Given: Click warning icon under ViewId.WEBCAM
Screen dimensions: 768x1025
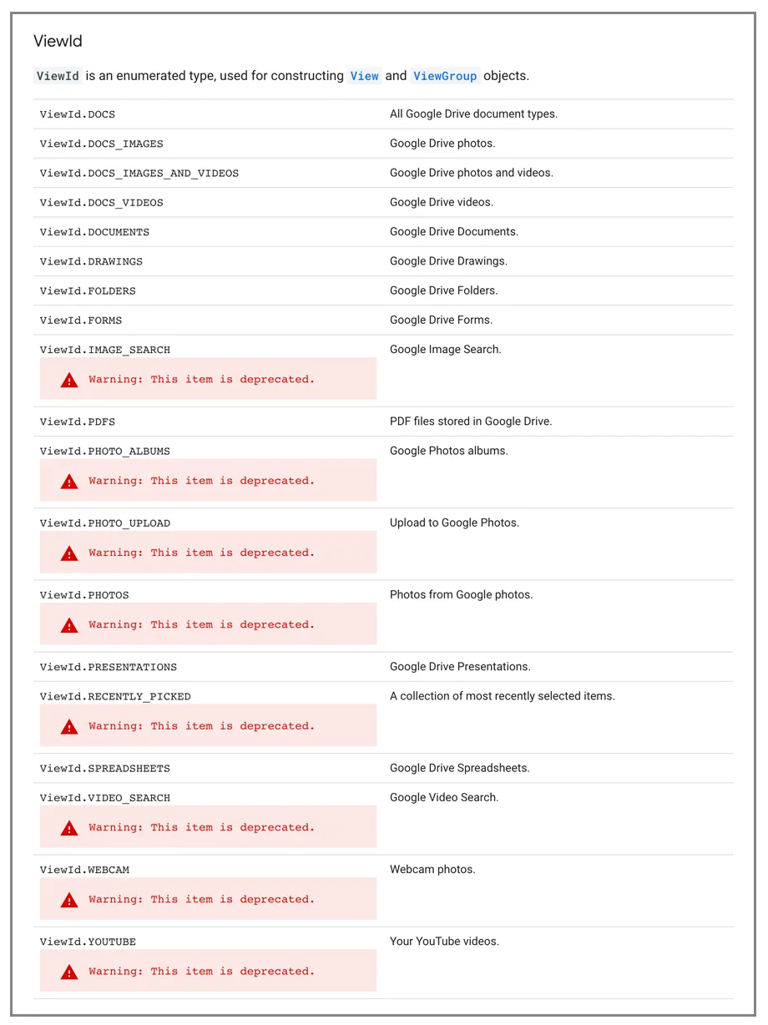Looking at the screenshot, I should [69, 901].
